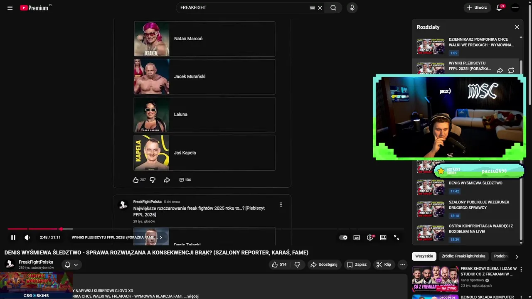Loop the WYNIKI PLEBISCYTU chapter
Screen dimensions: 532x299
point(511,71)
